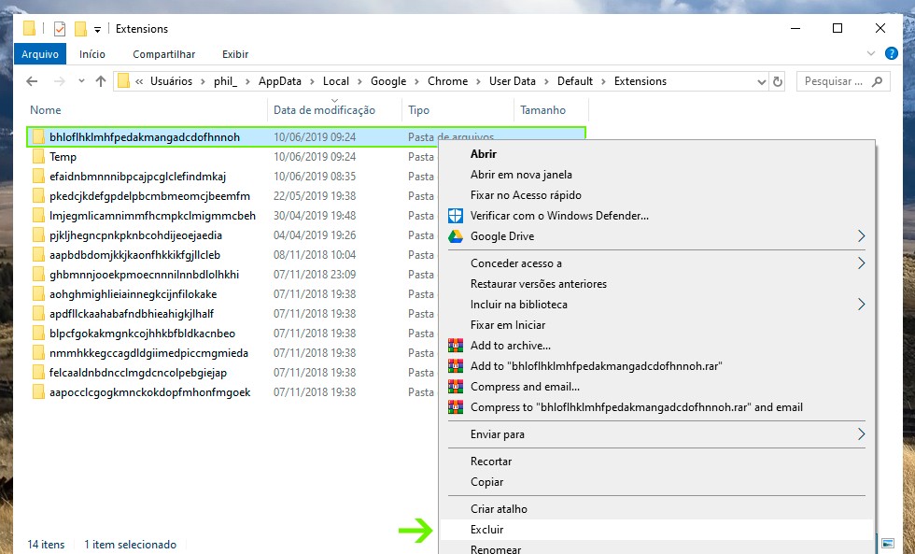This screenshot has width=915, height=554.
Task: Switch to large thumbnails view in status bar
Action: click(x=886, y=544)
